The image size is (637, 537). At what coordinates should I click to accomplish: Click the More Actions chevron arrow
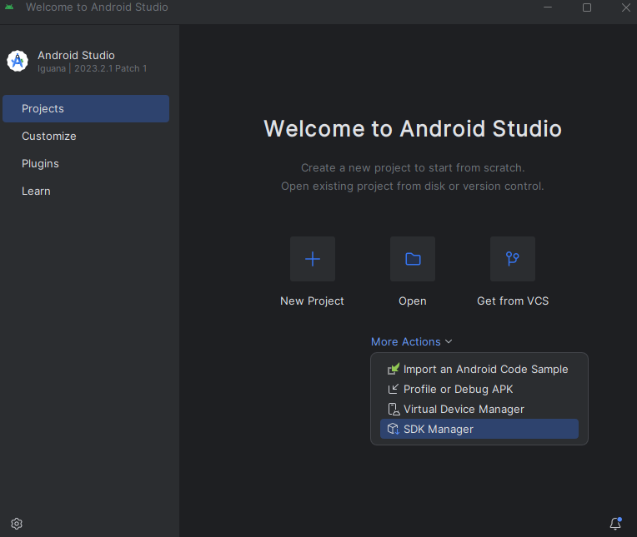click(x=449, y=341)
